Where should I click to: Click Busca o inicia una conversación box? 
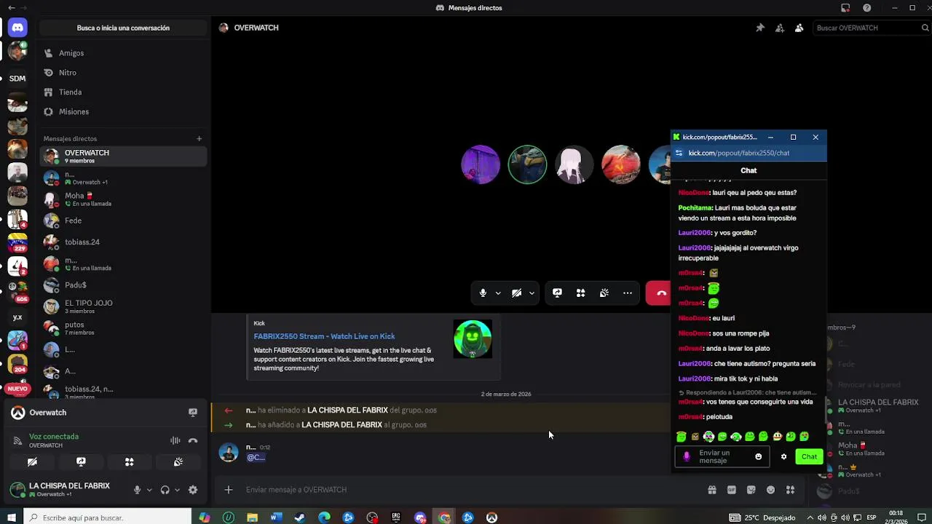(x=123, y=28)
